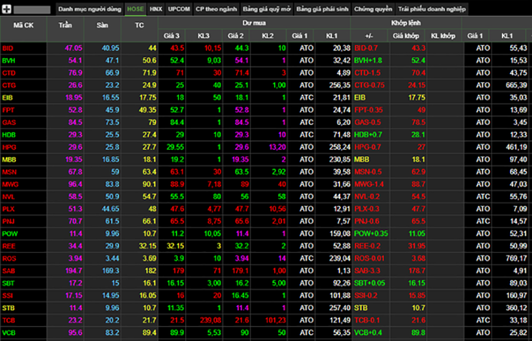Image resolution: width=532 pixels, height=341 pixels.
Task: Switch to the Chứng quyền tab
Action: pyautogui.click(x=373, y=10)
